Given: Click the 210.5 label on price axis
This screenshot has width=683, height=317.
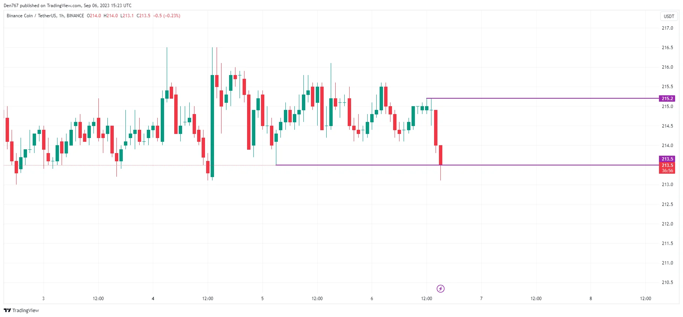Looking at the screenshot, I should pyautogui.click(x=667, y=282).
